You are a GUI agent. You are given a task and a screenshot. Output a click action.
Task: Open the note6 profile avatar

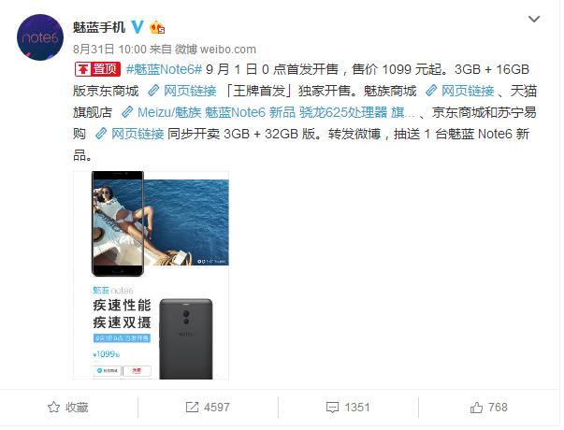click(40, 37)
